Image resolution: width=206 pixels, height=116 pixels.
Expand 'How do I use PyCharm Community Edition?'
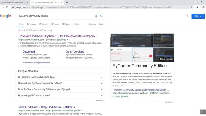pos(61,83)
